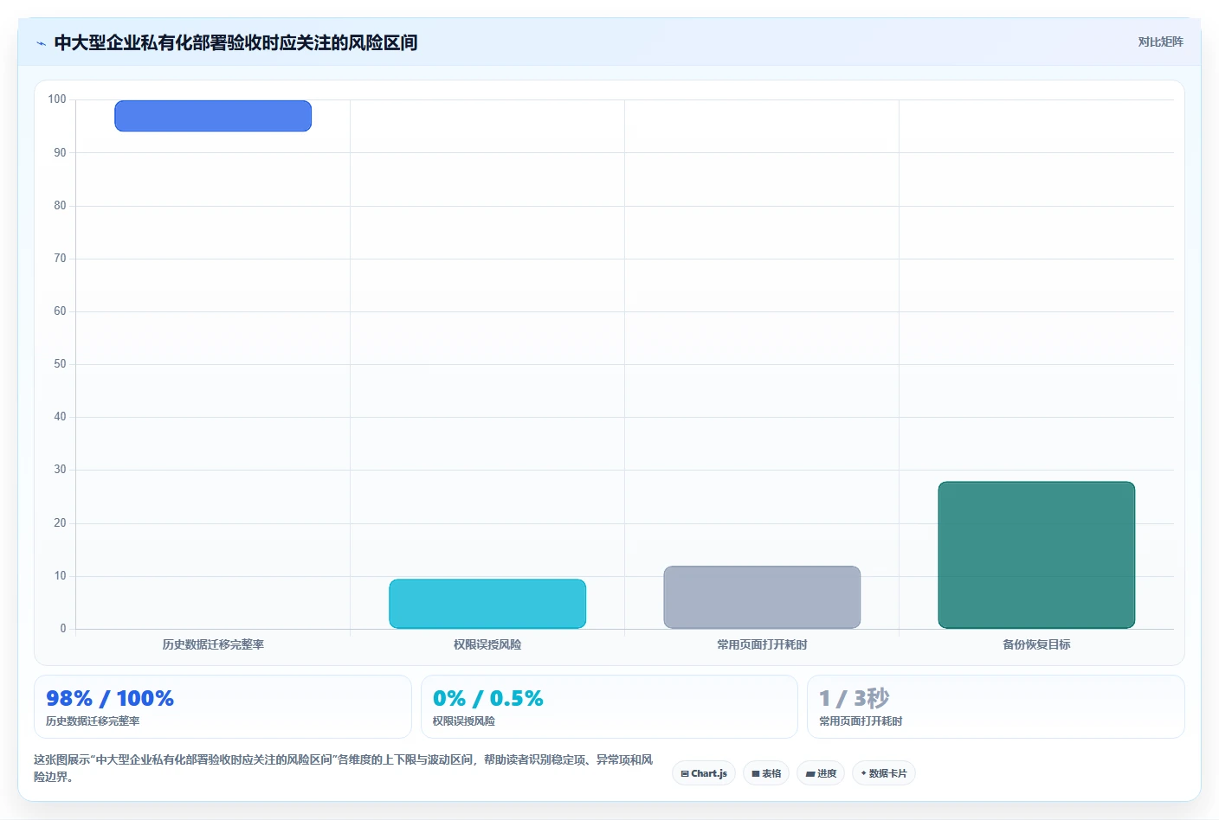
Task: Click the green 备份恢复目标 bar
Action: 1036,554
